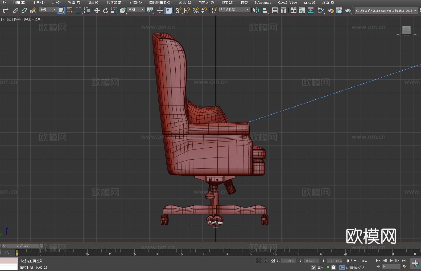Click the Z coordinate field
The width and height of the screenshot is (421, 271).
334,261
